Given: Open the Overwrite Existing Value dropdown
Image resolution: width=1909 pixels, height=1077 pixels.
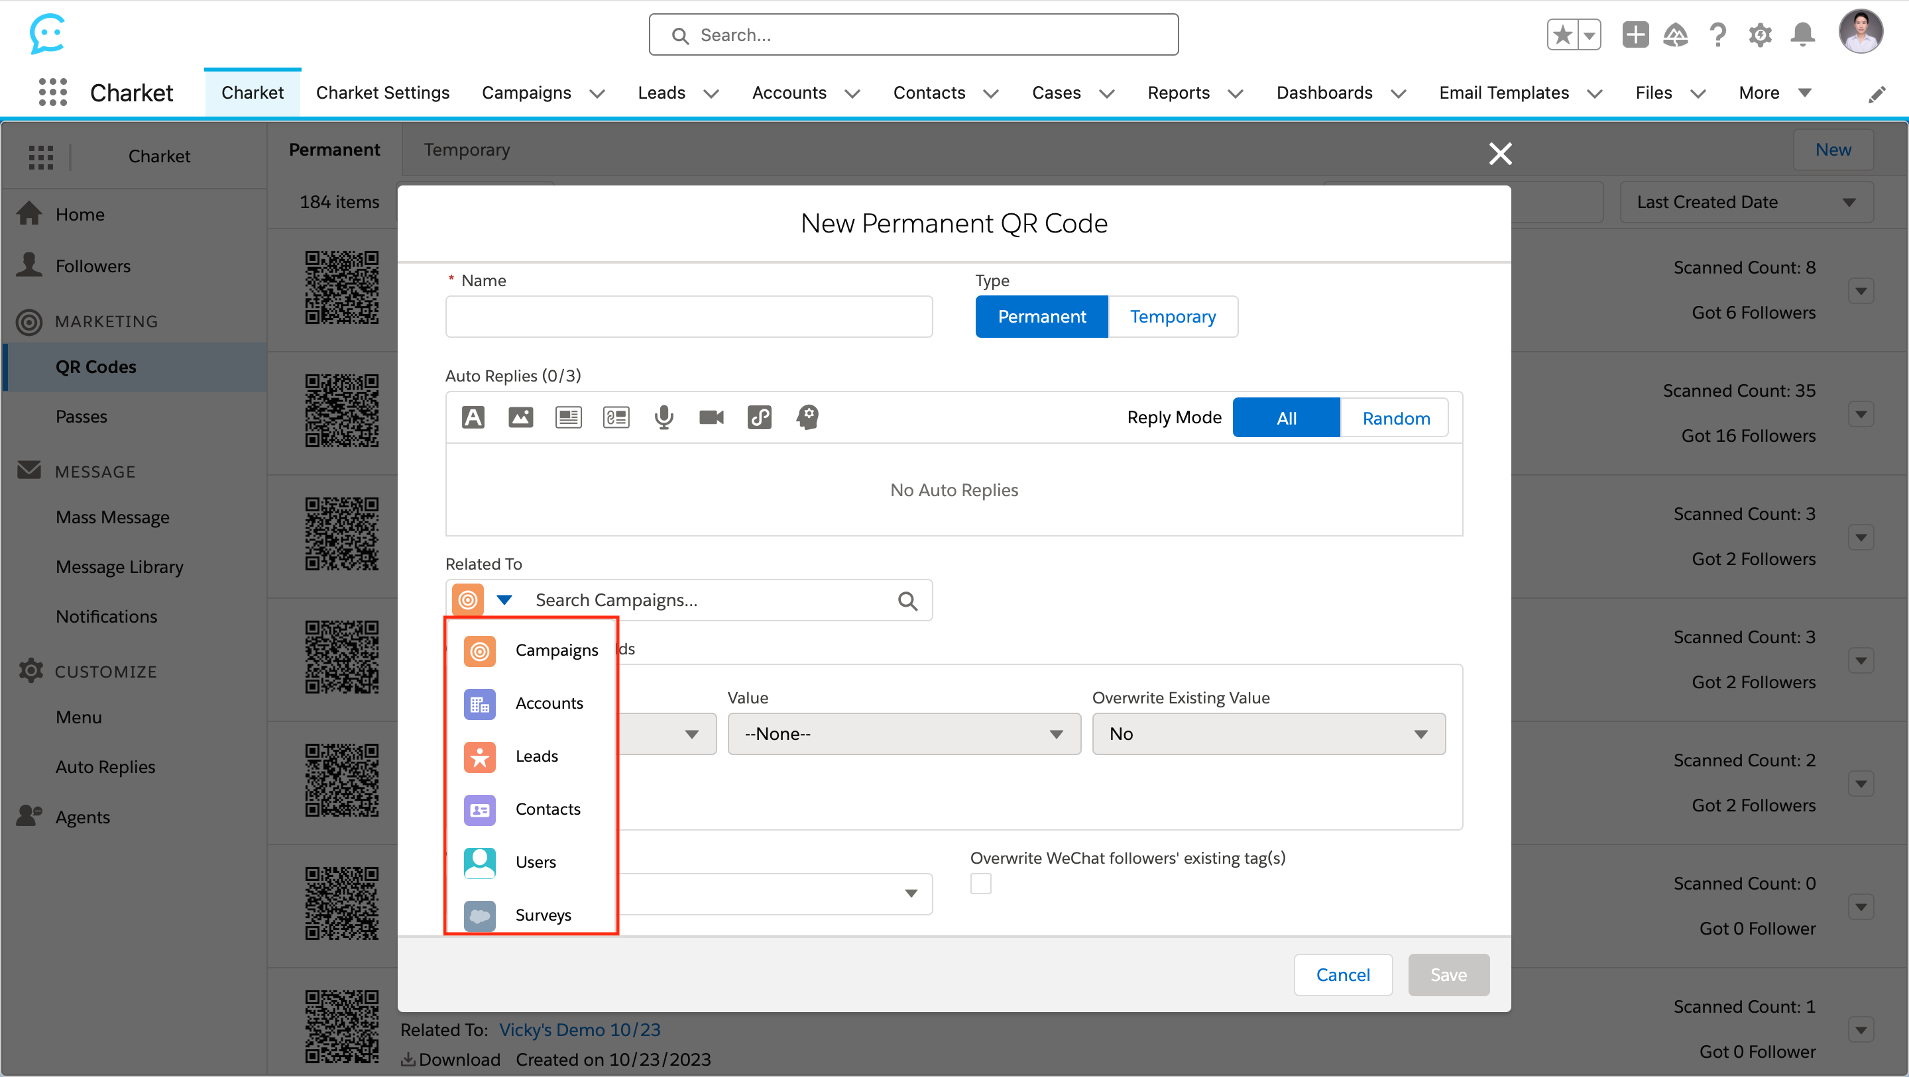Looking at the screenshot, I should (1268, 734).
